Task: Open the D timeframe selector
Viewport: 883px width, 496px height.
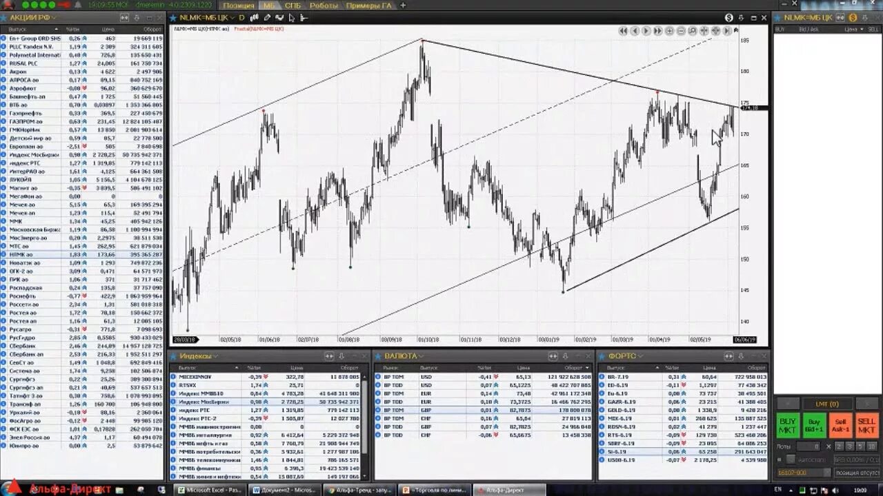Action: click(241, 17)
